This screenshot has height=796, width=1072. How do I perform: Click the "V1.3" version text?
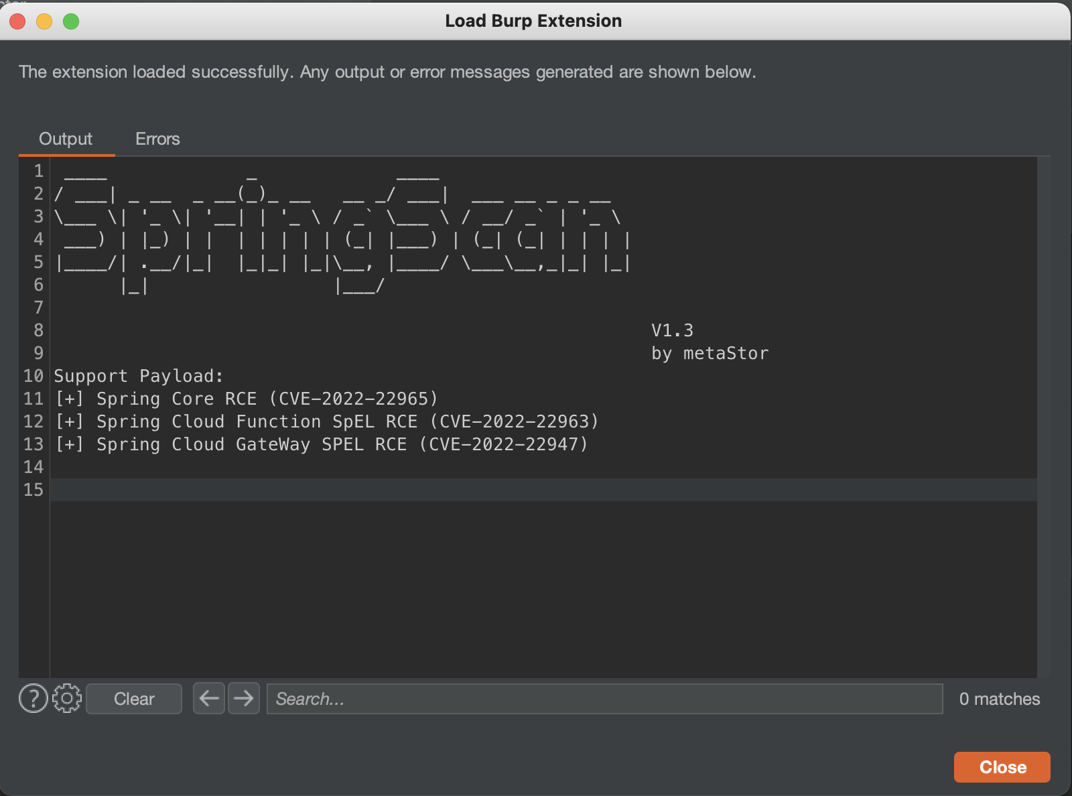(672, 330)
